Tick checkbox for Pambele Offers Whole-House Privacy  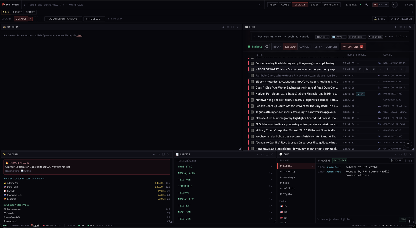pos(252,76)
